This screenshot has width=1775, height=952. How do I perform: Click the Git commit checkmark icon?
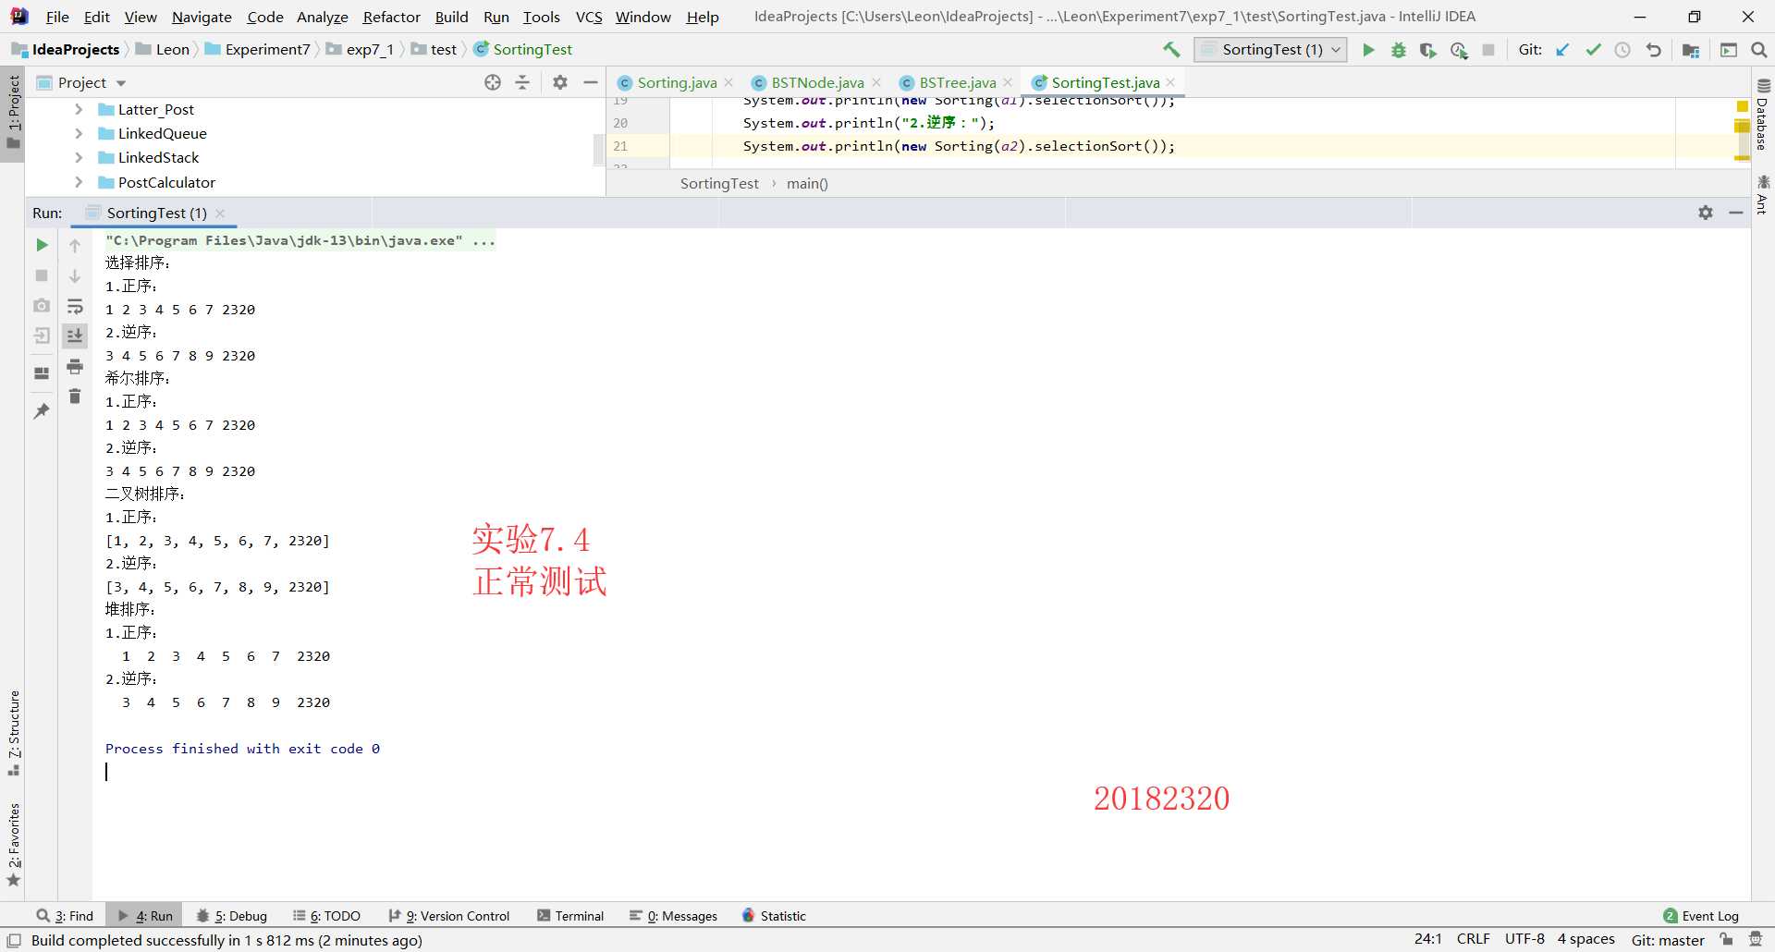1593,50
